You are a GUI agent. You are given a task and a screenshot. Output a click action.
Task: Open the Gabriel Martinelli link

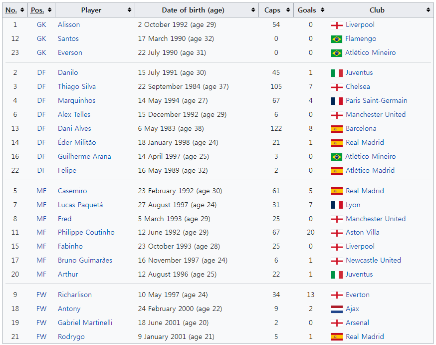(x=86, y=323)
